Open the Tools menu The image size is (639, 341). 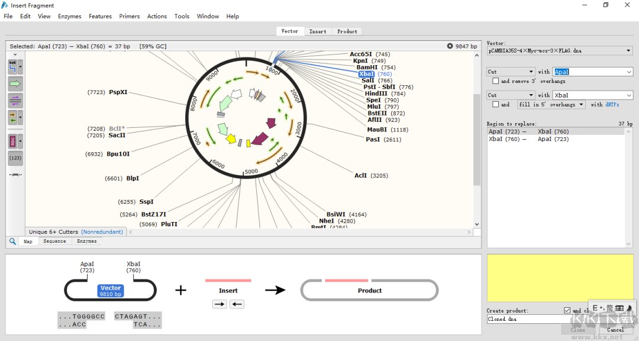click(x=182, y=17)
